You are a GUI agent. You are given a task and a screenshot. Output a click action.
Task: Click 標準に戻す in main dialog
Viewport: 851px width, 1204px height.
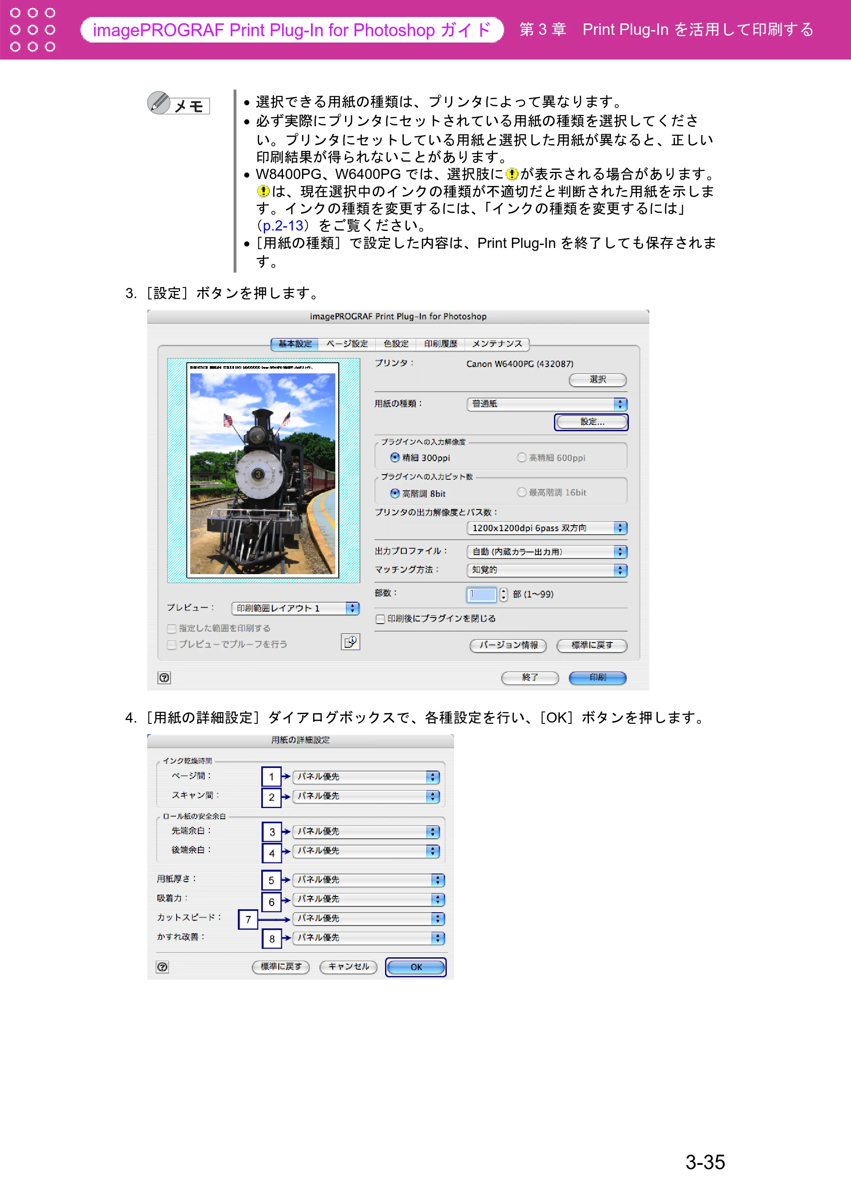pos(592,646)
